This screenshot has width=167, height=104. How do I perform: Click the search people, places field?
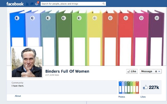71,4
